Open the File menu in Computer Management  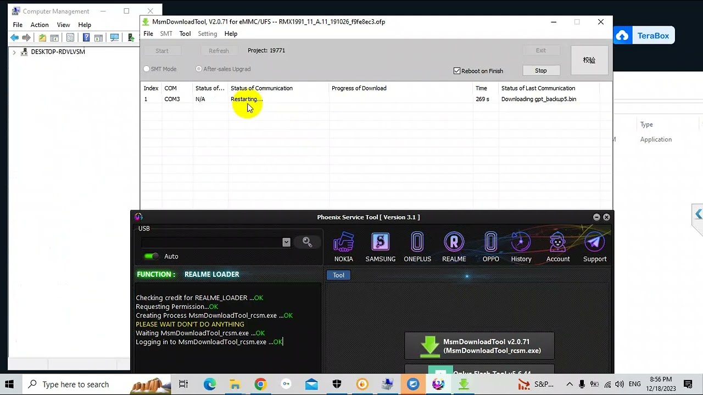[x=18, y=25]
